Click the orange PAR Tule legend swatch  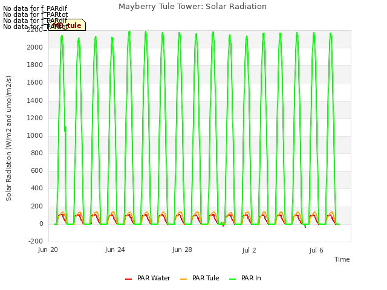coord(183,279)
